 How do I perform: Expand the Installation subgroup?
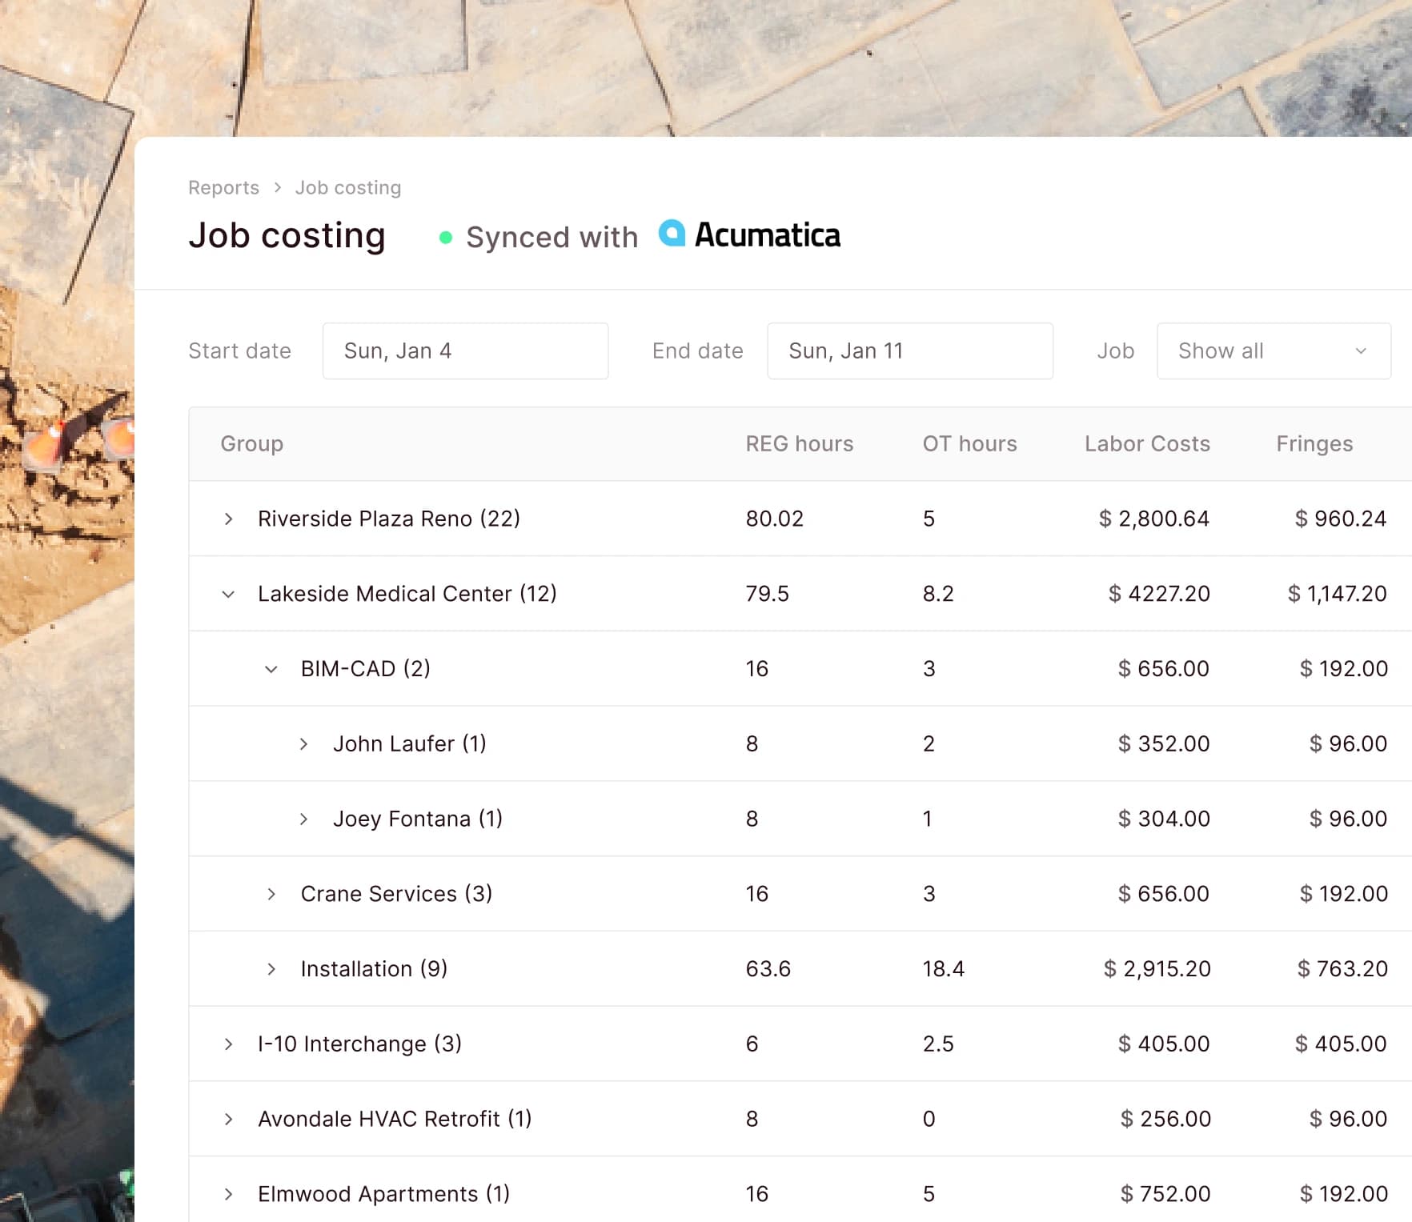coord(272,968)
